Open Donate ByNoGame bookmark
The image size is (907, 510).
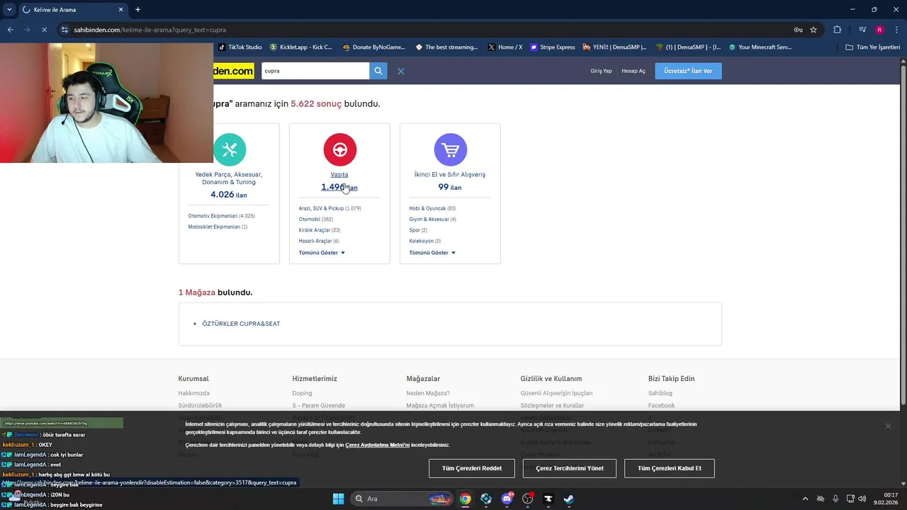pyautogui.click(x=373, y=47)
